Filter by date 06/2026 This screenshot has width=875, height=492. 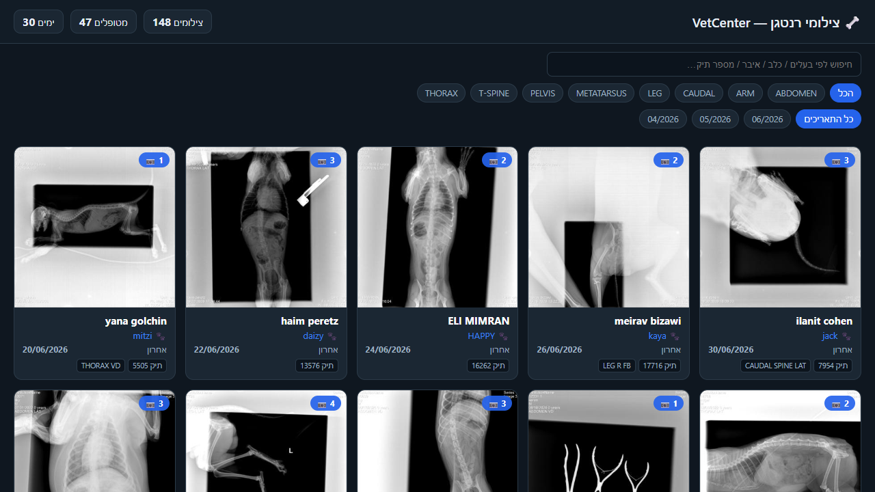tap(767, 119)
